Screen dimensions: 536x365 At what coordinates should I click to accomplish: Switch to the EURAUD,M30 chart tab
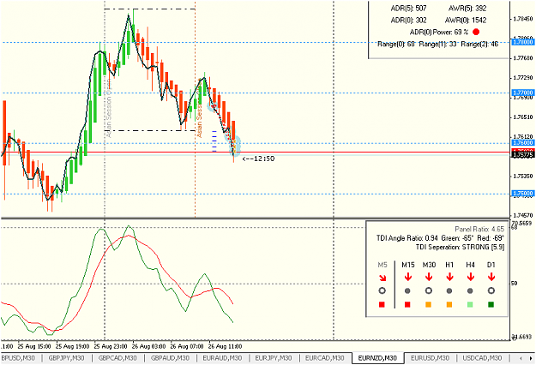(x=222, y=358)
